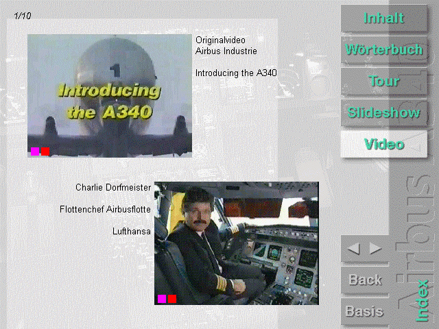Image resolution: width=439 pixels, height=329 pixels.
Task: Launch the Slideshow
Action: tap(383, 113)
